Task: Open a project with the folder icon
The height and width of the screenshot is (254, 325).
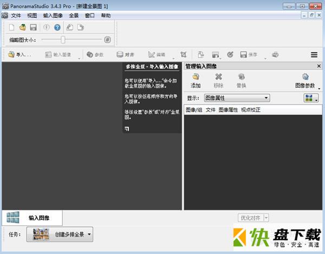Action: click(22, 27)
